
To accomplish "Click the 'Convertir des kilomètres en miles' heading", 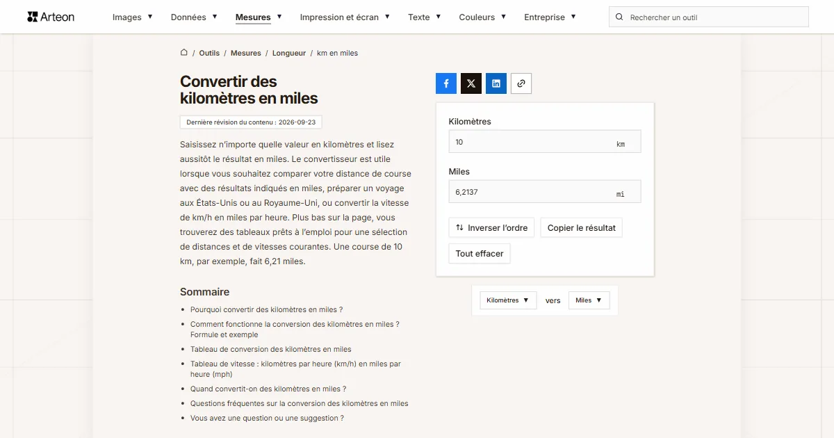I will tap(249, 90).
